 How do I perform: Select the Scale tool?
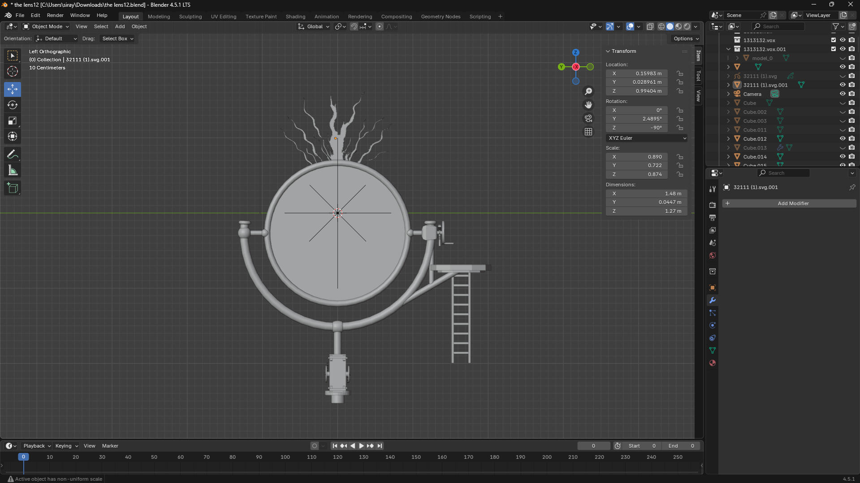click(x=12, y=121)
